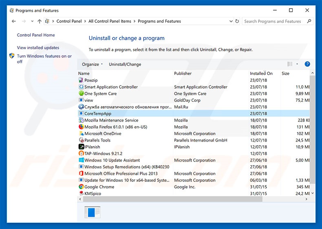Viewport: 322px width, 229px height.
Task: Open View installed updates link
Action: 38,48
